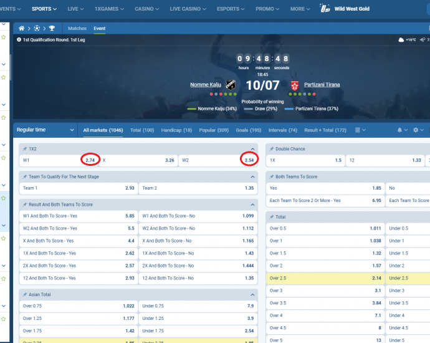430x343 pixels.
Task: Switch to Handicap (18) tab
Action: 176,130
